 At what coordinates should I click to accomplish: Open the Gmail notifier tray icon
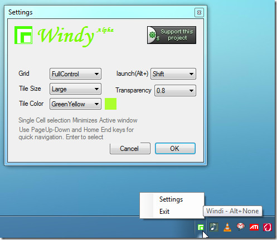pyautogui.click(x=241, y=227)
